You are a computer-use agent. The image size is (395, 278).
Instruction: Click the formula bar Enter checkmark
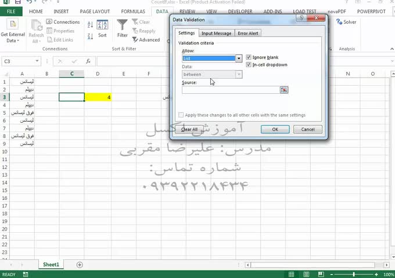click(x=74, y=61)
